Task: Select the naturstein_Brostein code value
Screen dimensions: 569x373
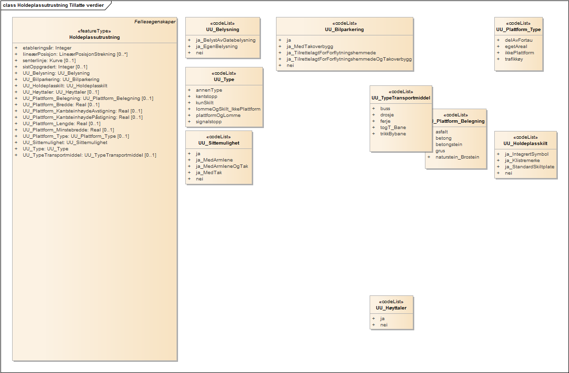Action: click(457, 157)
